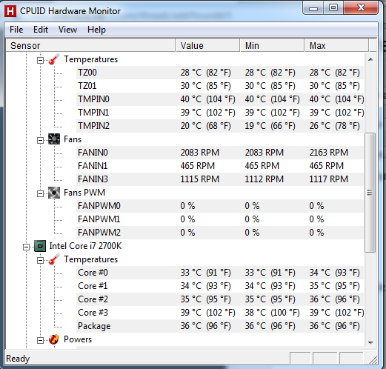
Task: Select the Core #2 temperature row
Action: [220, 299]
